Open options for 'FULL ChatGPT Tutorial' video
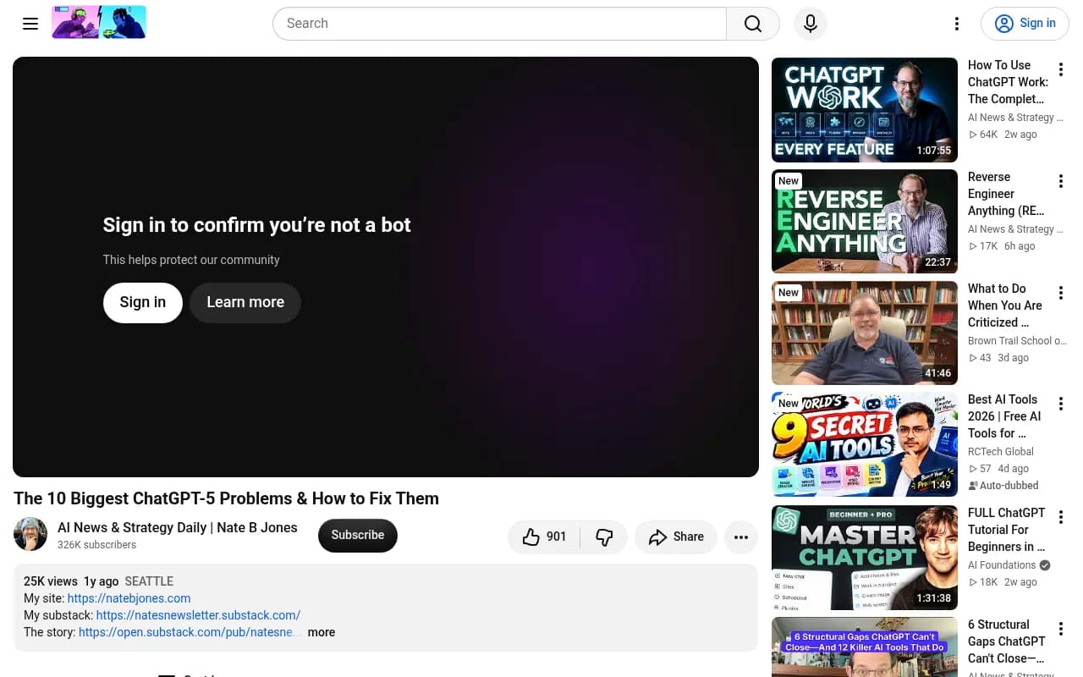1083x677 pixels. [x=1061, y=517]
